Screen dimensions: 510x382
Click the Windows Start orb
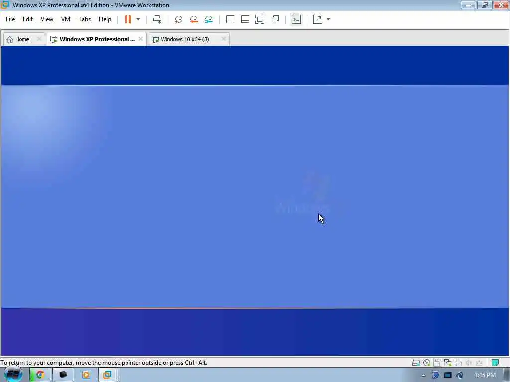(13, 374)
